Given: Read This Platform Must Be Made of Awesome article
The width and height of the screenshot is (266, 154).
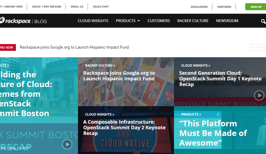Looking at the screenshot, I should click(x=213, y=133).
